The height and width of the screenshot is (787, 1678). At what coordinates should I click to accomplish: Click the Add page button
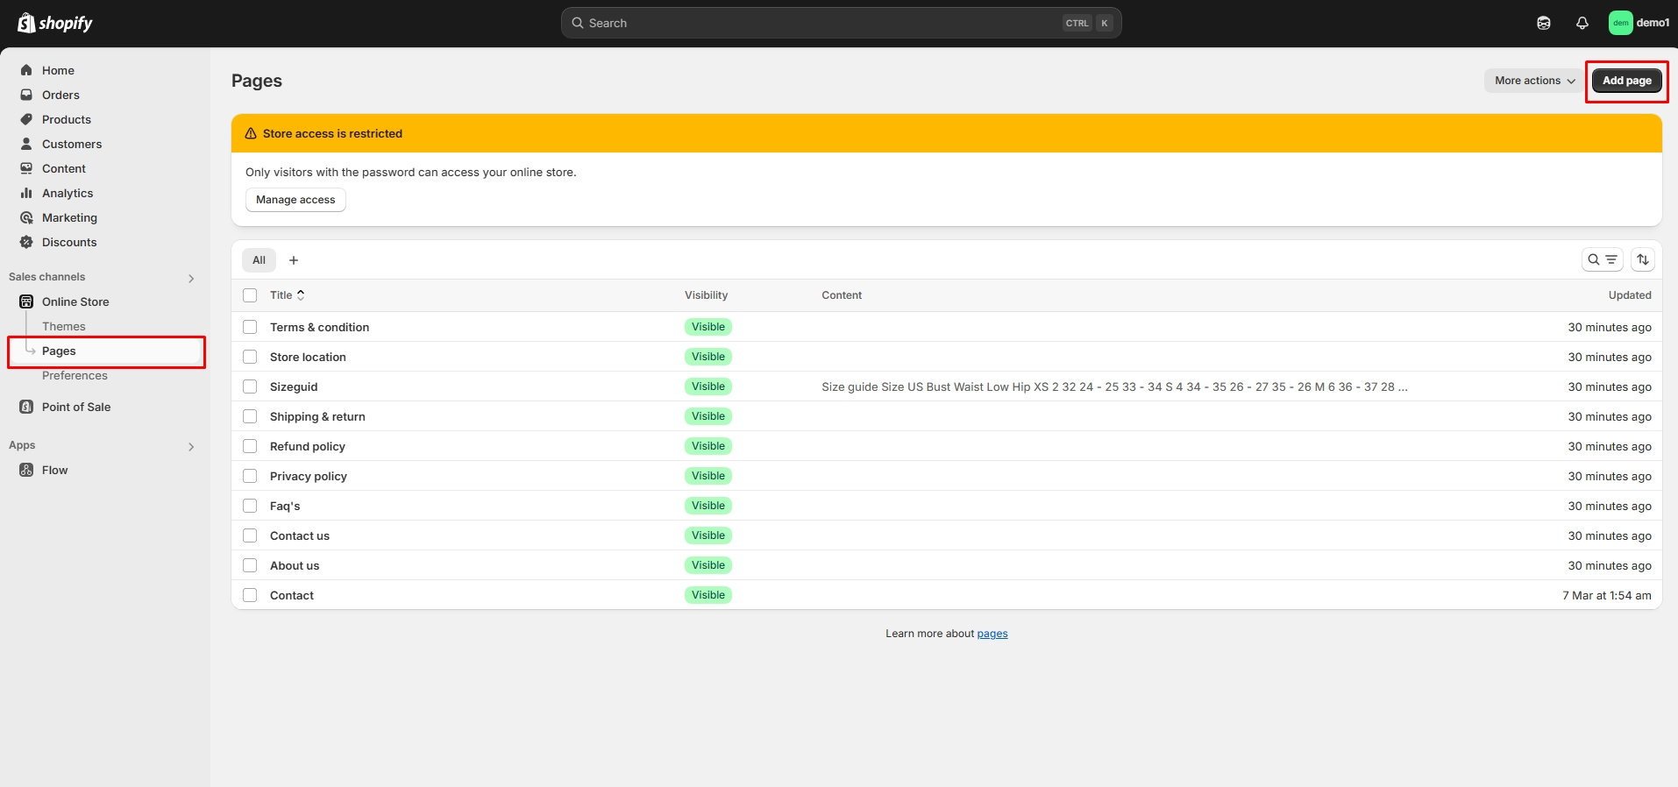click(1626, 81)
